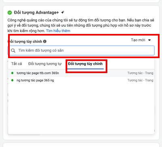The width and height of the screenshot is (162, 147).
Task: Click green status dot of ttb.com 365n row
Action: (x=13, y=73)
